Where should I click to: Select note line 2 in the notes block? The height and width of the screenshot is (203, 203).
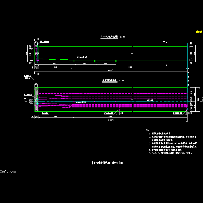point(173,138)
